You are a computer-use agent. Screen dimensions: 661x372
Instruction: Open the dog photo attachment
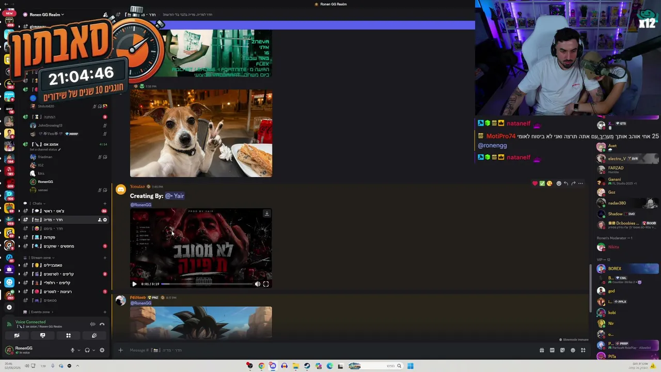tap(201, 133)
